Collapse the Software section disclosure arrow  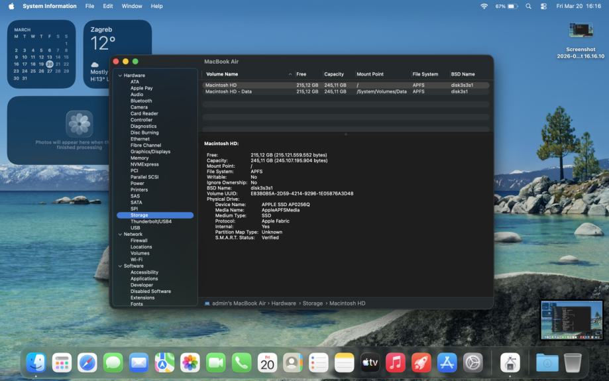pyautogui.click(x=120, y=266)
